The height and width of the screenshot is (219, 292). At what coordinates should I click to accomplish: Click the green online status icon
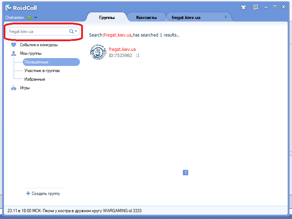pos(29,18)
